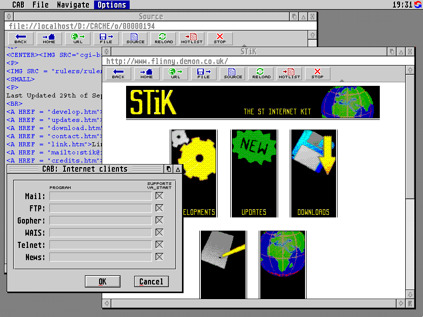Go Home in the Source window toolbar
The width and height of the screenshot is (423, 317).
click(x=49, y=39)
